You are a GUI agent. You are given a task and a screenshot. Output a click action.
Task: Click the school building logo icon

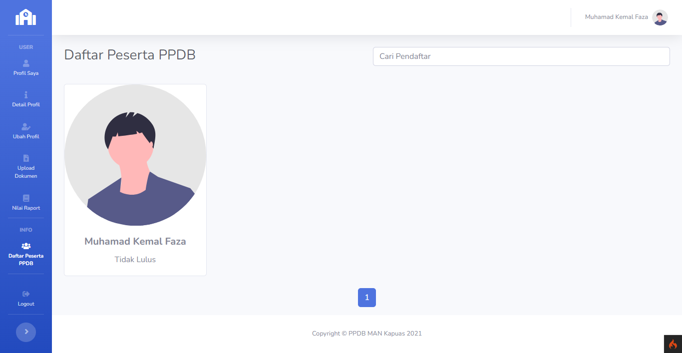tap(26, 17)
